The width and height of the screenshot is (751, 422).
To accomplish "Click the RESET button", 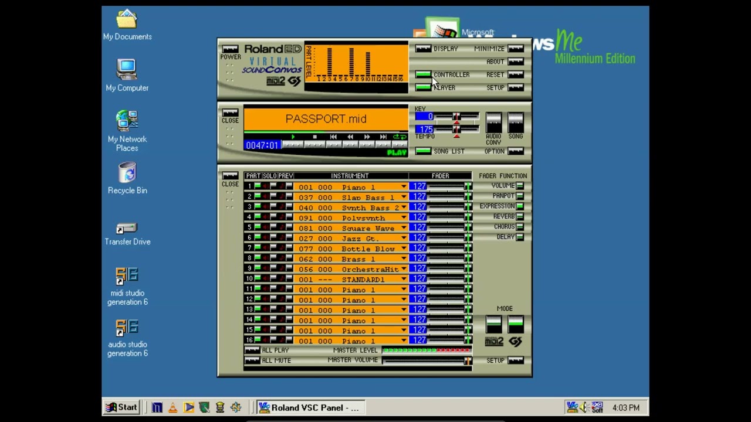I will (x=516, y=74).
